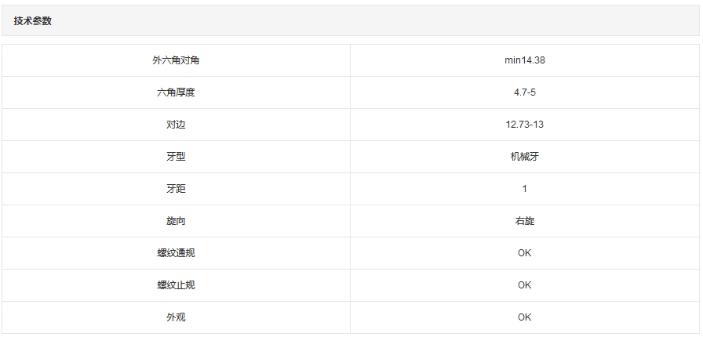Click the 螺纹止规 label cell

click(x=176, y=285)
